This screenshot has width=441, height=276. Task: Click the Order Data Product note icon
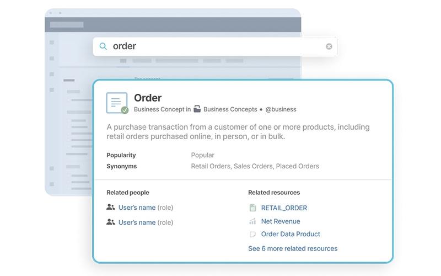[252, 234]
